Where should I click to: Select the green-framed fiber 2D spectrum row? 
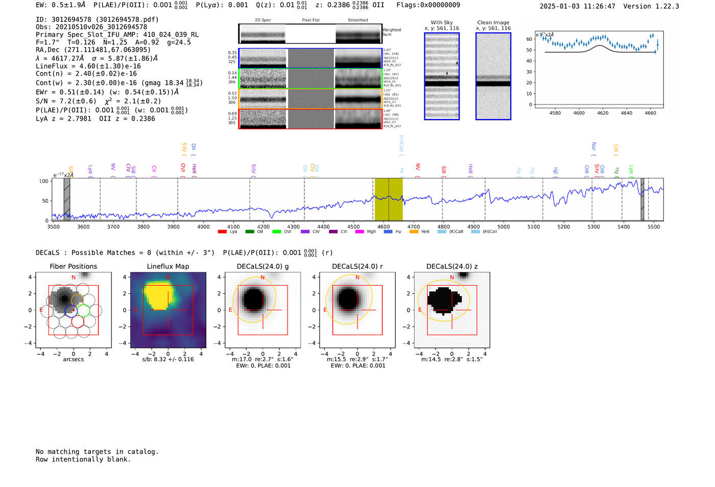pyautogui.click(x=310, y=78)
